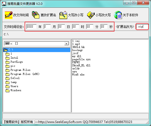Viewport: 151px width, 126px height.
Task: Click the app icon in title bar
Action: (4, 4)
